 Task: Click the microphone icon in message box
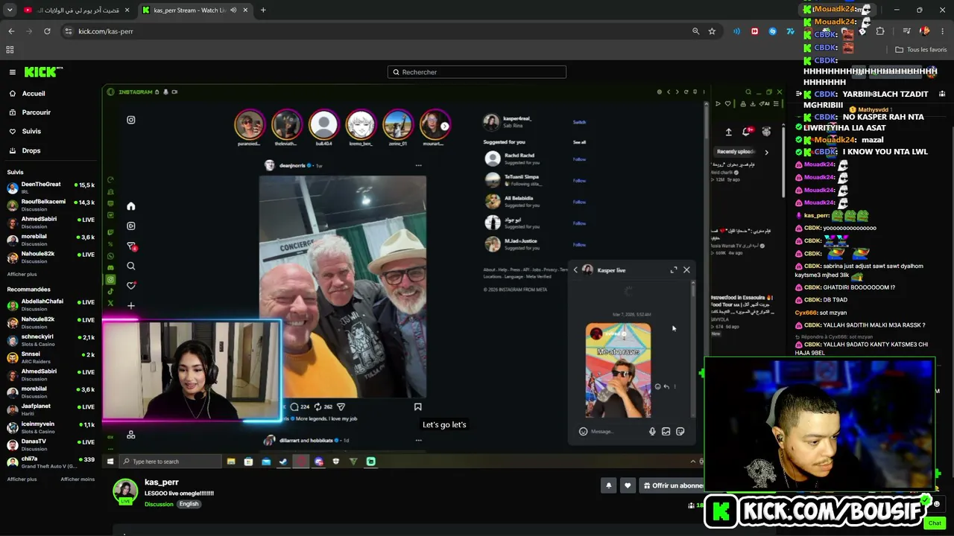[x=652, y=432]
